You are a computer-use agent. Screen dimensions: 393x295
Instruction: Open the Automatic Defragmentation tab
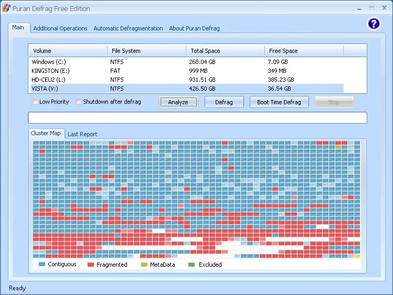(128, 28)
